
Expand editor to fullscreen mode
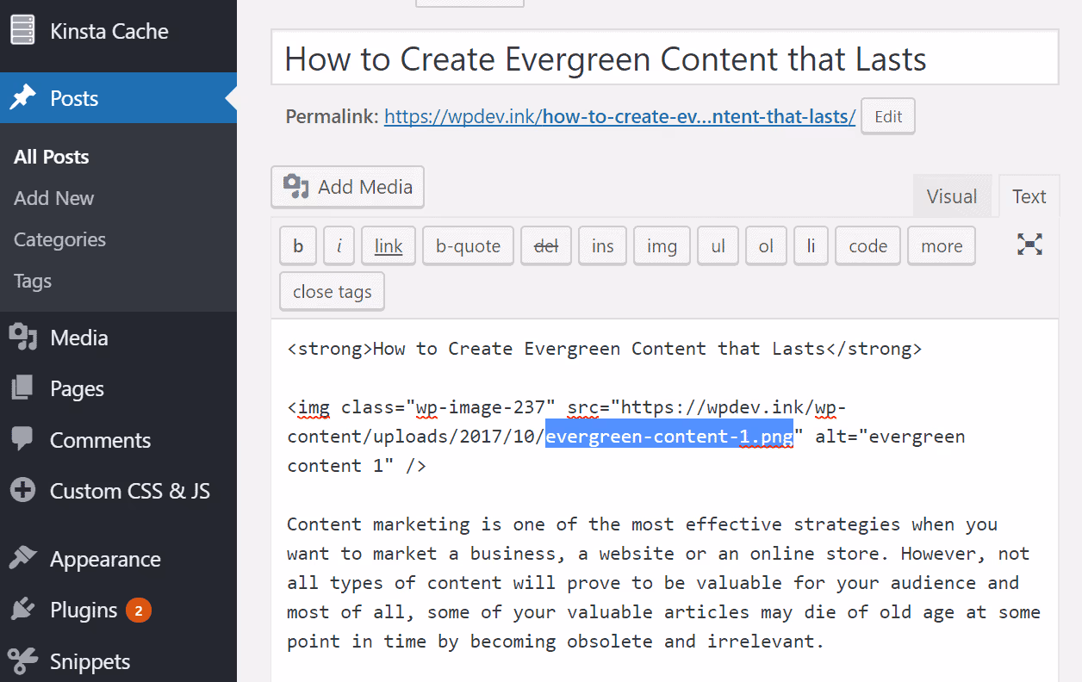[x=1029, y=245]
